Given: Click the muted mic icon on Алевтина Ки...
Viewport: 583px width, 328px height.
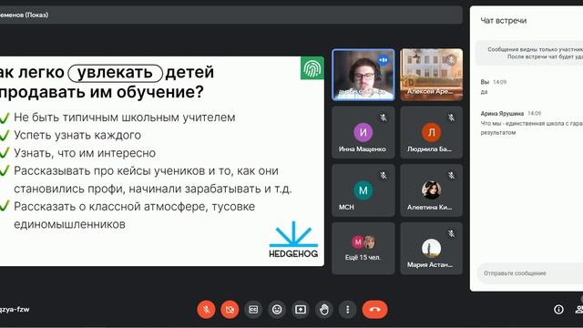Looking at the screenshot, I should pyautogui.click(x=452, y=176).
